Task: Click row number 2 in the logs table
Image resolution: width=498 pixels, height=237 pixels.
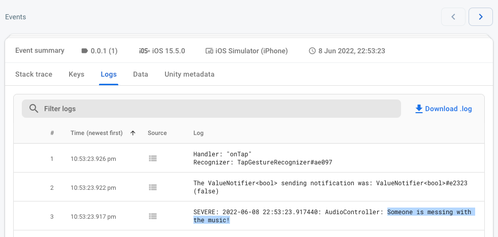Action: point(52,188)
